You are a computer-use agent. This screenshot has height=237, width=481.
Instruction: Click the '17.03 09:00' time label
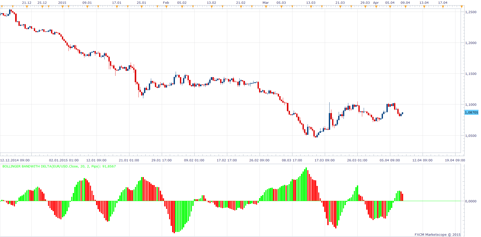(x=325, y=160)
